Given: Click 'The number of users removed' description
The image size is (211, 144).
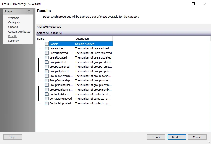Looking at the screenshot, I should click(x=93, y=53).
